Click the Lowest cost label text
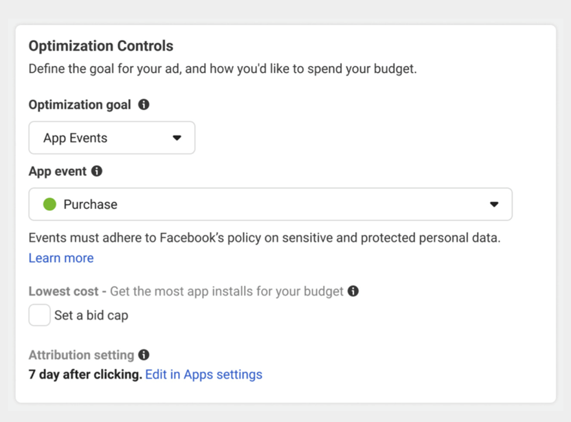 63,291
